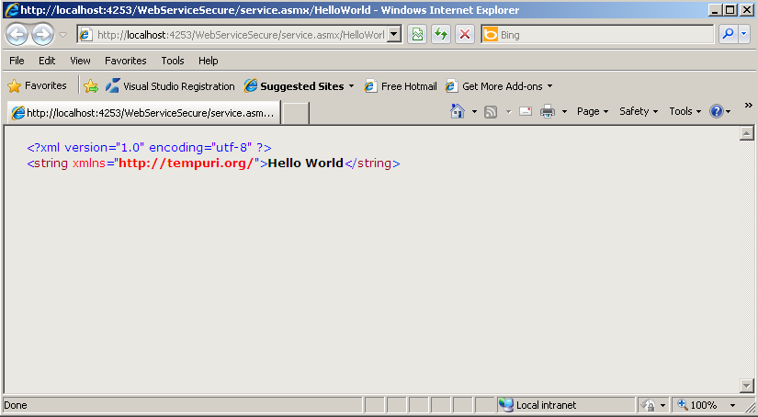Click the Add to Favorites Bar icon
Screen dimensions: 758x417
tap(90, 86)
